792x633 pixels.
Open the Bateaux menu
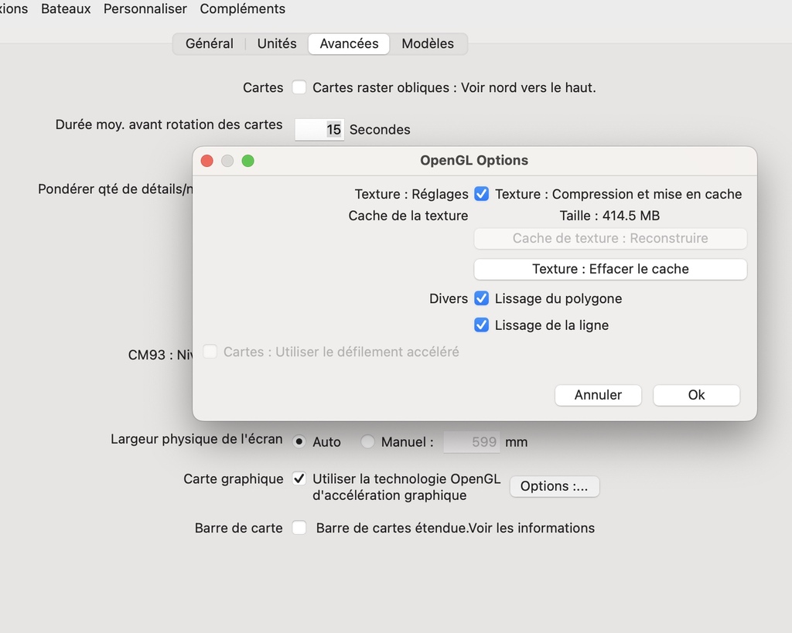pos(66,9)
